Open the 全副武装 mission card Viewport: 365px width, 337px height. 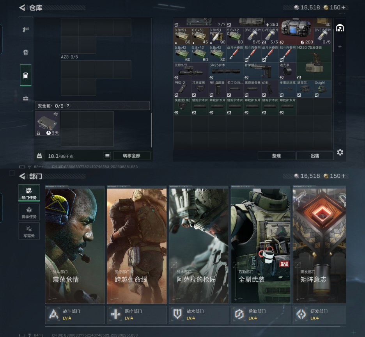coord(260,245)
